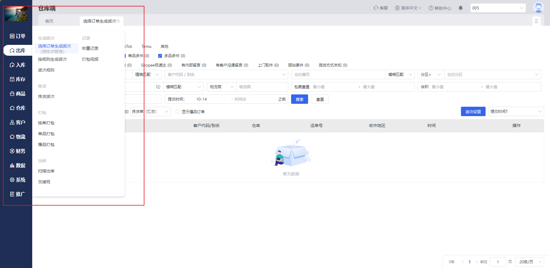Screen dimensions: 550x268
Task: Select 扫描出库 menu item
Action: pyautogui.click(x=46, y=171)
